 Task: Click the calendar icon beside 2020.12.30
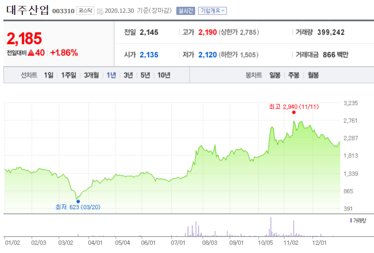tap(100, 11)
